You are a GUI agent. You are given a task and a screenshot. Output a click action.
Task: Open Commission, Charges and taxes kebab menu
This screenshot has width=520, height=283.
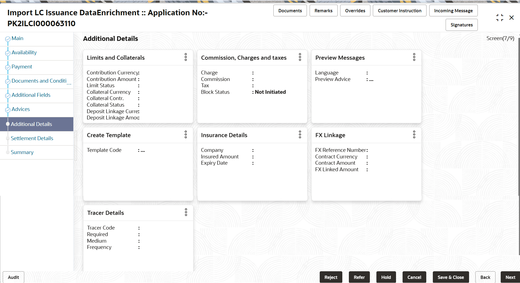tap(300, 57)
